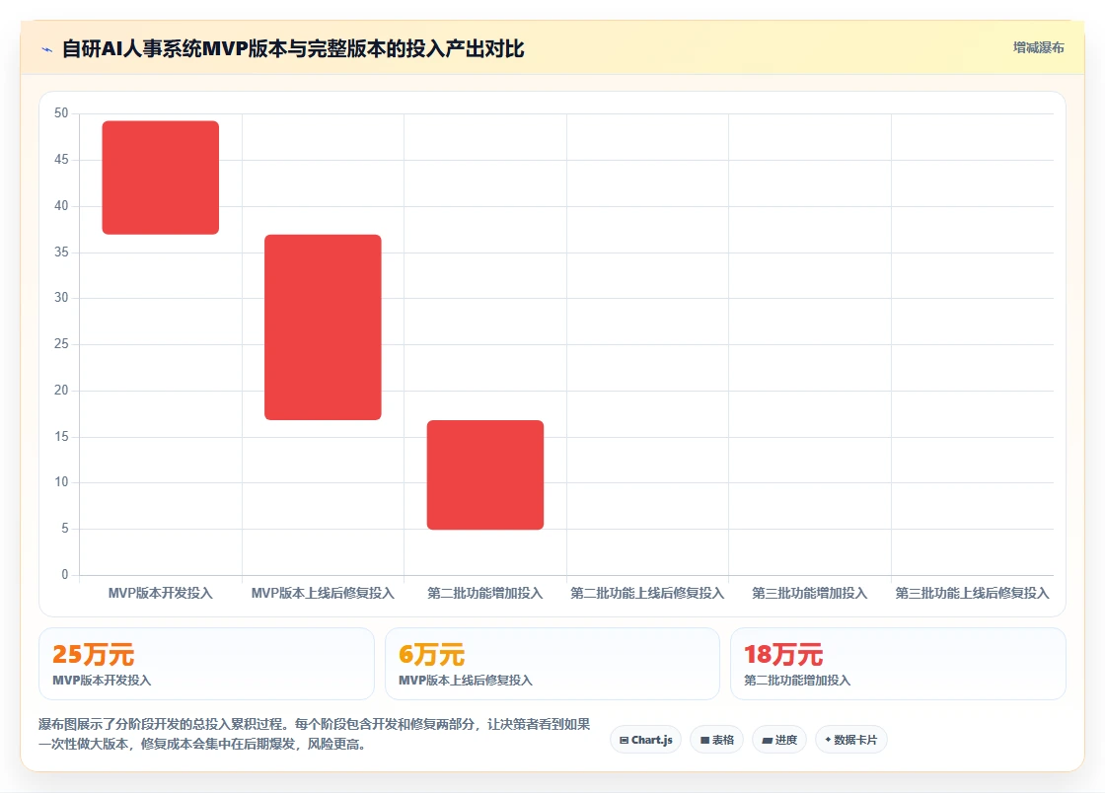Click the description paragraph starting with 瀑布图展示了
The width and height of the screenshot is (1105, 793).
coord(315,734)
